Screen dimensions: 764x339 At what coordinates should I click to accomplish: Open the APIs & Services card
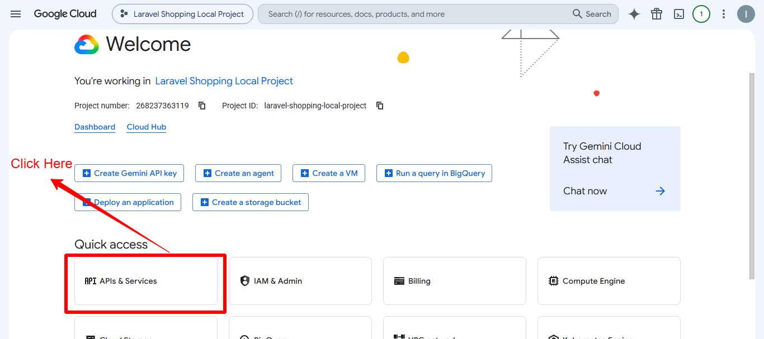pos(146,281)
